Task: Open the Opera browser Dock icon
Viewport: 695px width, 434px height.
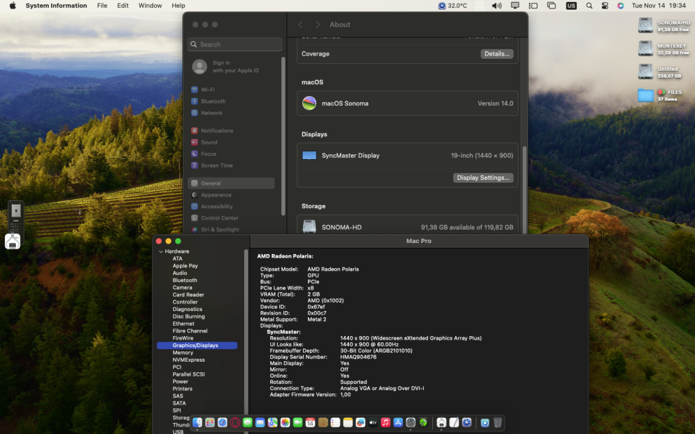Action: 235,422
